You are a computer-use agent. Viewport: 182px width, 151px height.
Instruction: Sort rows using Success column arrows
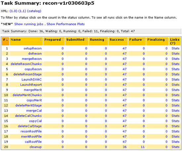click(x=126, y=40)
